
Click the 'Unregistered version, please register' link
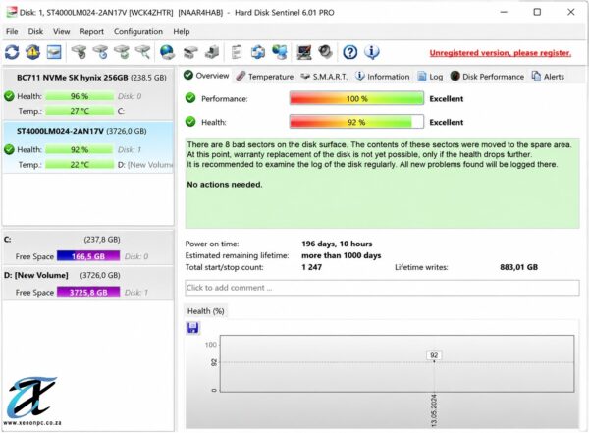[501, 53]
